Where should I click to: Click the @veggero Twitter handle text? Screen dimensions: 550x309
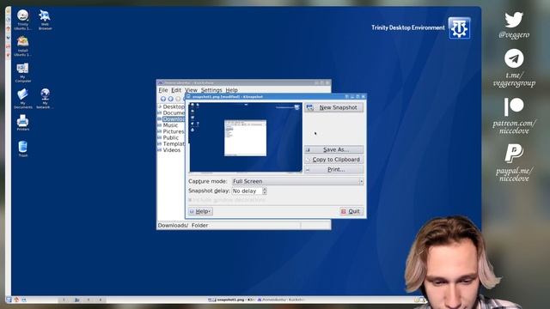point(514,34)
